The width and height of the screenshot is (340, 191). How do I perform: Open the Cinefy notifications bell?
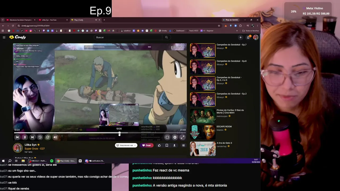pos(248,37)
